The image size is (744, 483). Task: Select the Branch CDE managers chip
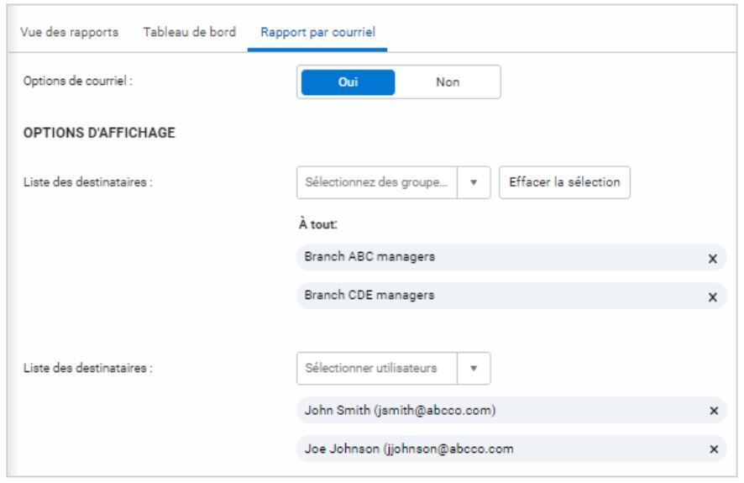point(369,296)
